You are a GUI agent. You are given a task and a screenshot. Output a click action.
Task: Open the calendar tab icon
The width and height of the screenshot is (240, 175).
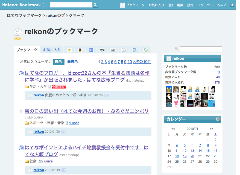(124, 50)
